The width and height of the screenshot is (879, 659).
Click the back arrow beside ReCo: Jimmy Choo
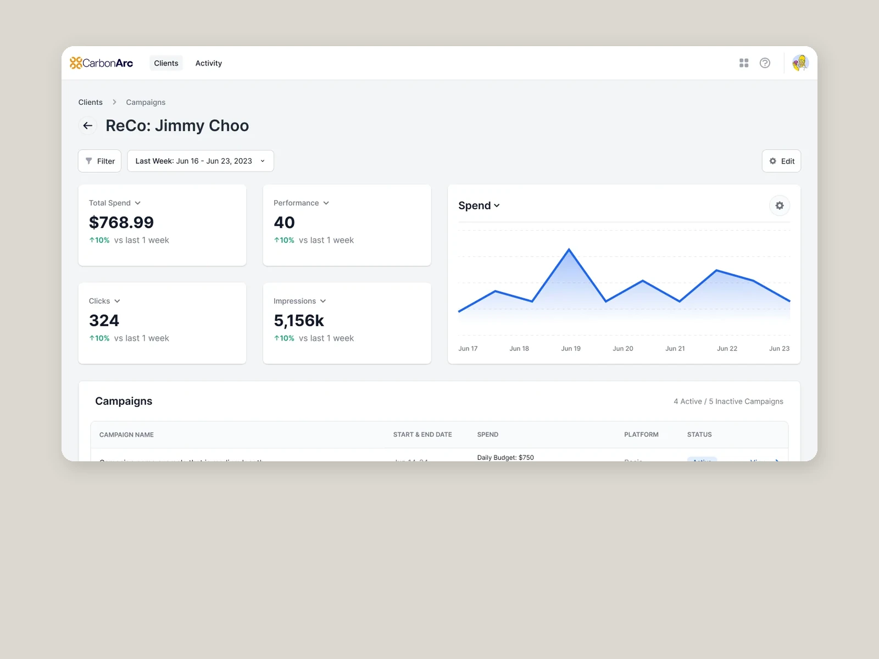pos(87,126)
